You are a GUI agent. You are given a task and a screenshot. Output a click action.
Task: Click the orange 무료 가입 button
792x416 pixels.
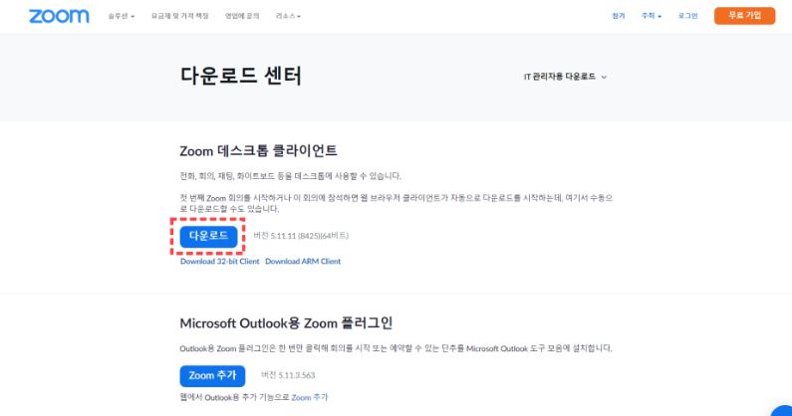(x=744, y=16)
